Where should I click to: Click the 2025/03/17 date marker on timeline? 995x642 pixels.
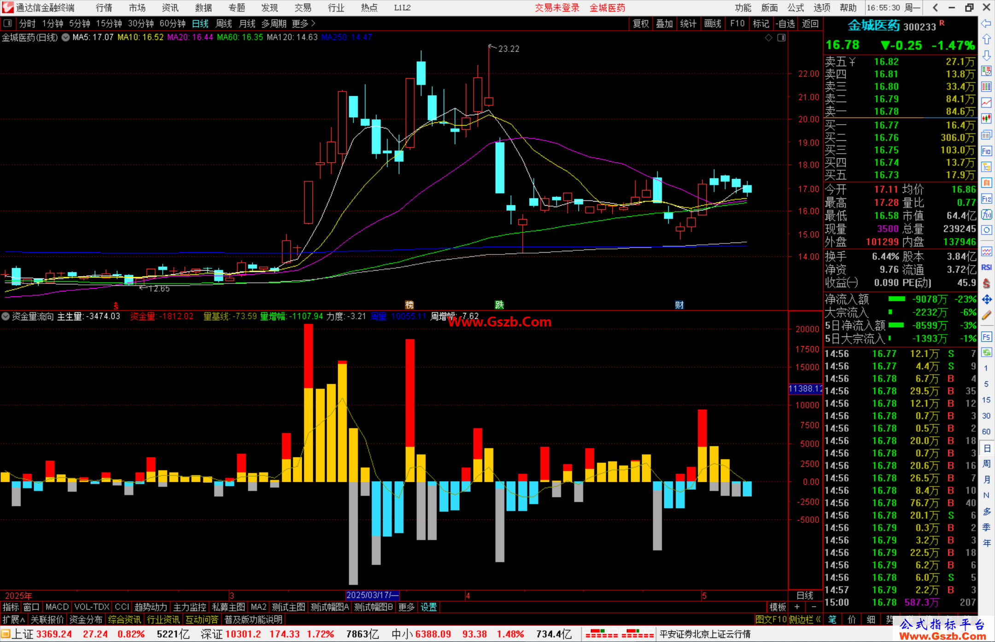pos(372,595)
